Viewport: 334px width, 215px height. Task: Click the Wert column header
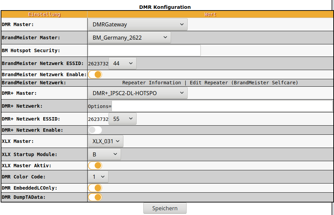[210, 14]
